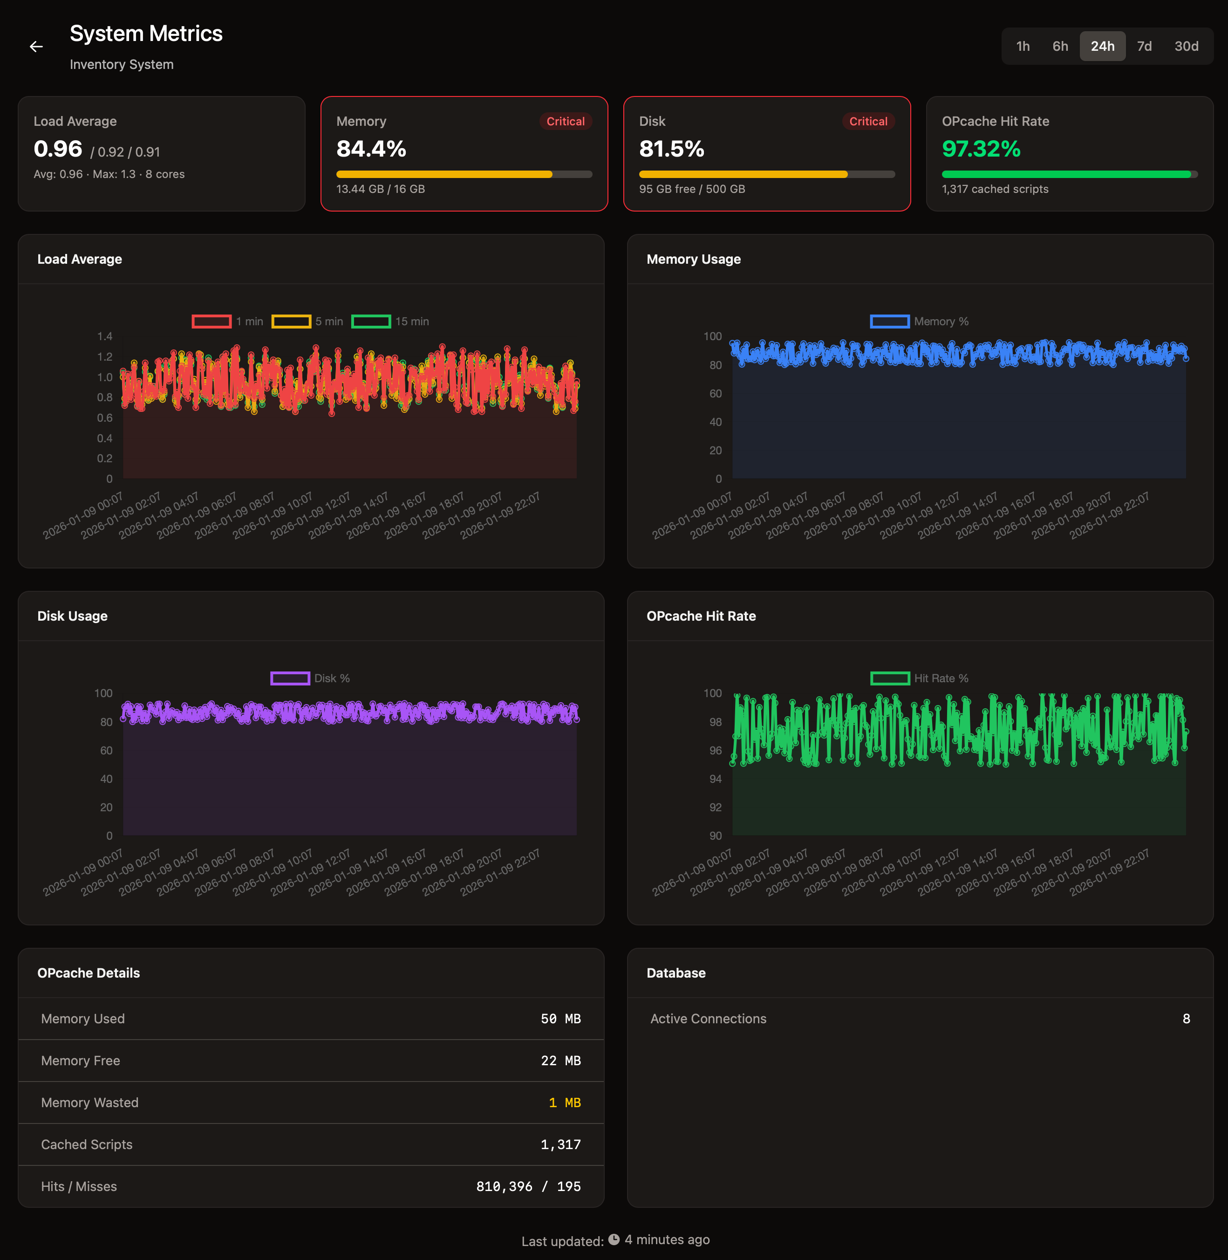Click the red legend swatch for 1 min

(211, 321)
